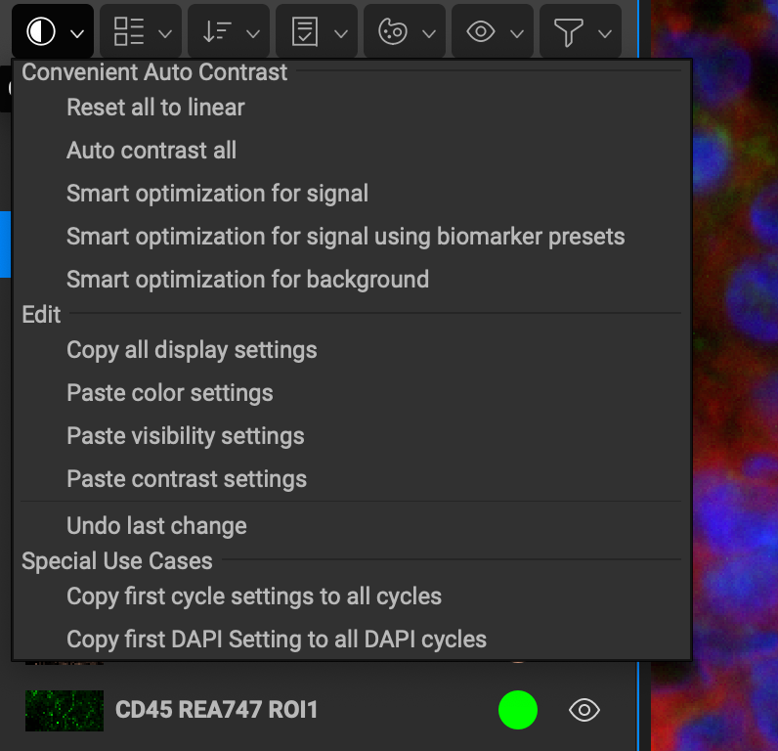Click the sort order toolbar icon

click(217, 31)
